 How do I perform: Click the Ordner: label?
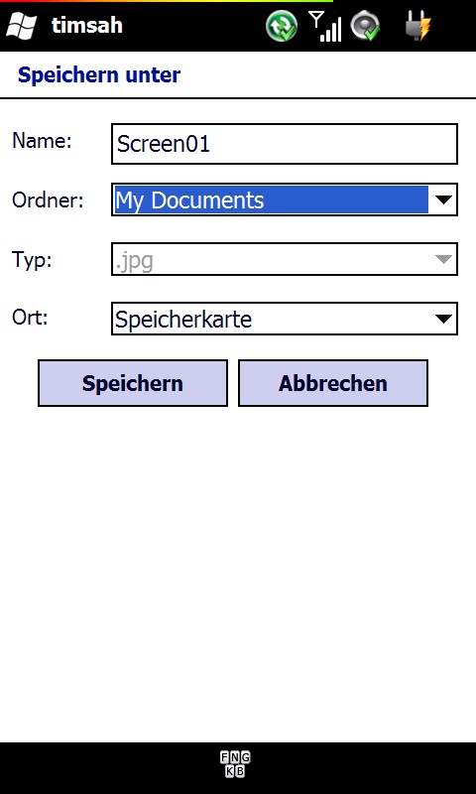click(x=48, y=200)
